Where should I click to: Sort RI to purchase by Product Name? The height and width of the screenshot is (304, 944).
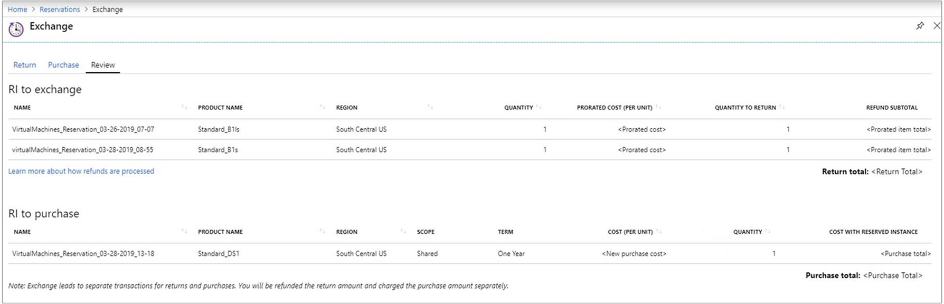coord(322,232)
